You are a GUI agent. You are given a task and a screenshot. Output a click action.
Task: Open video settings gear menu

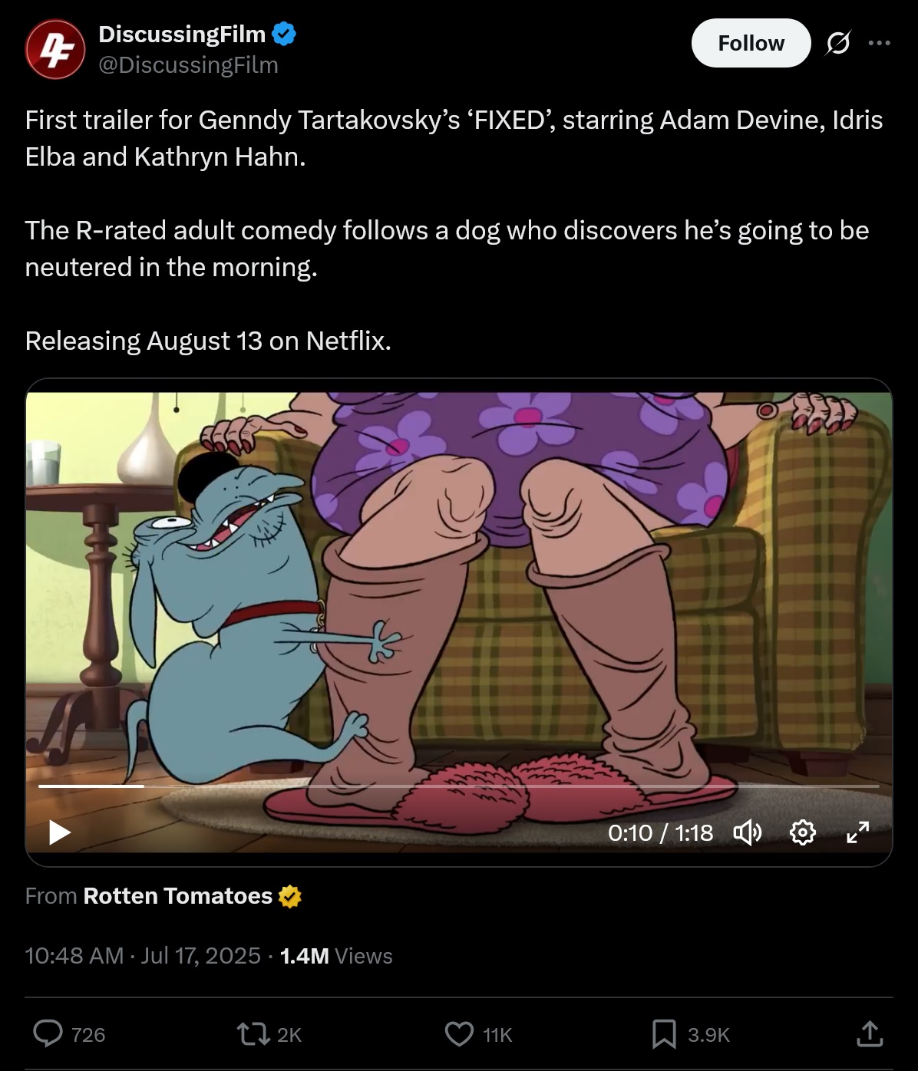point(802,832)
